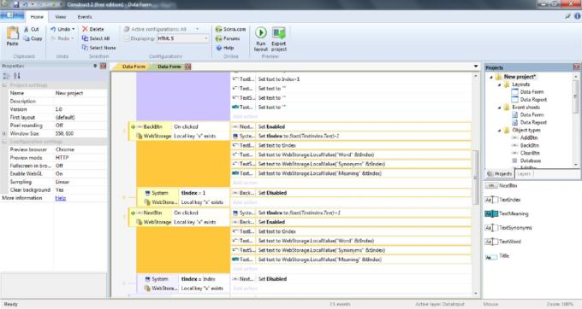Click the event sheet vertical scrollbar
This screenshot has width=582, height=309.
pyautogui.click(x=476, y=178)
